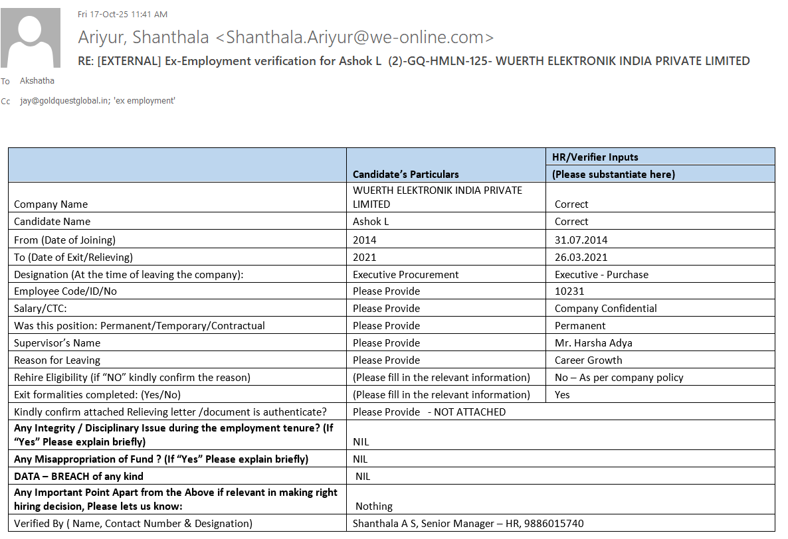Image resolution: width=788 pixels, height=539 pixels.
Task: Click Please Provide in the Employee Code row
Action: [387, 291]
